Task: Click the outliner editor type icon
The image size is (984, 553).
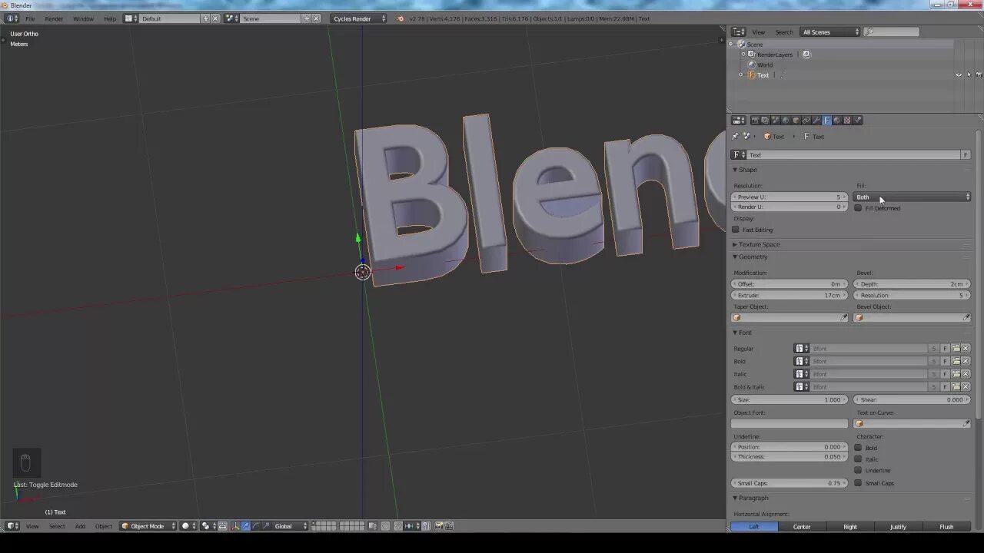Action: (739, 31)
